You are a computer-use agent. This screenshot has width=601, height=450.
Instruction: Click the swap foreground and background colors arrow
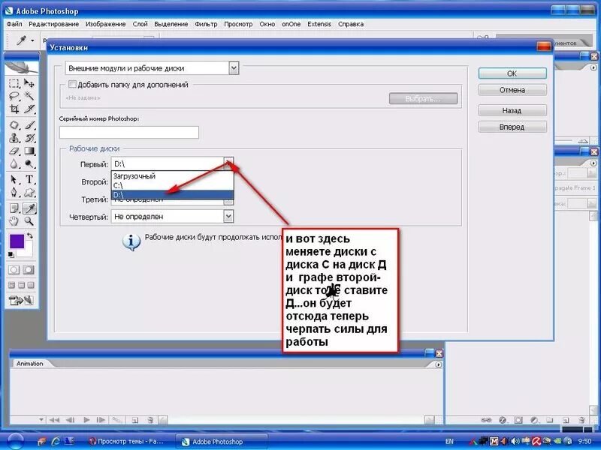30,236
